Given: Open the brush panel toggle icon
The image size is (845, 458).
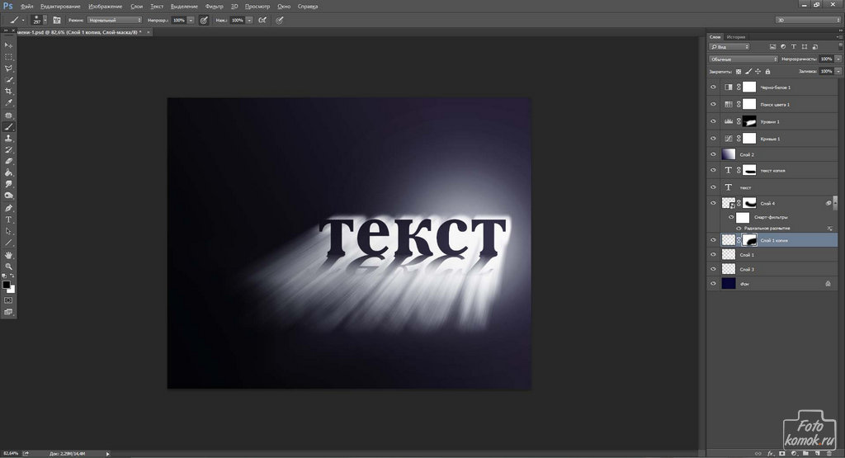Looking at the screenshot, I should click(x=57, y=20).
